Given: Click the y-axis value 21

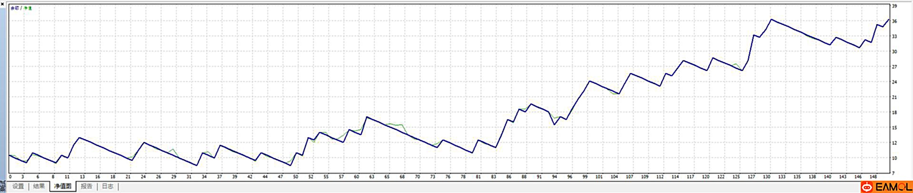Looking at the screenshot, I should click(894, 97).
